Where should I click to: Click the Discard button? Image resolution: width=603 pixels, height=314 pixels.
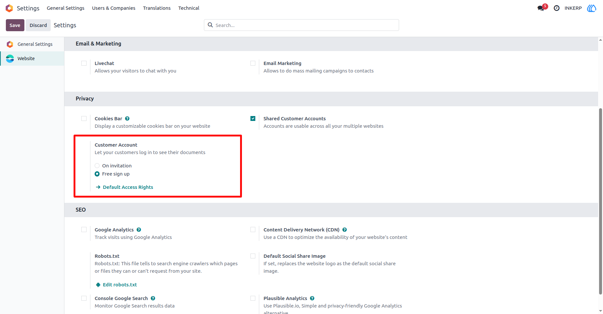[38, 25]
